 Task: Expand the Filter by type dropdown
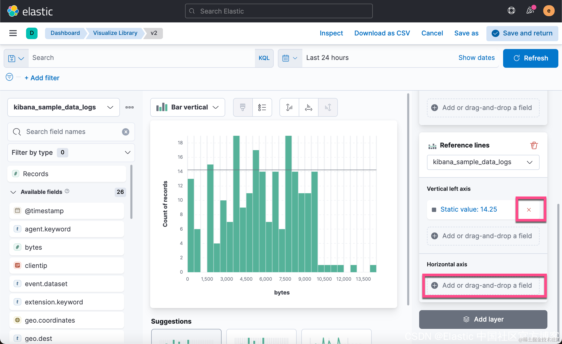[x=71, y=152]
